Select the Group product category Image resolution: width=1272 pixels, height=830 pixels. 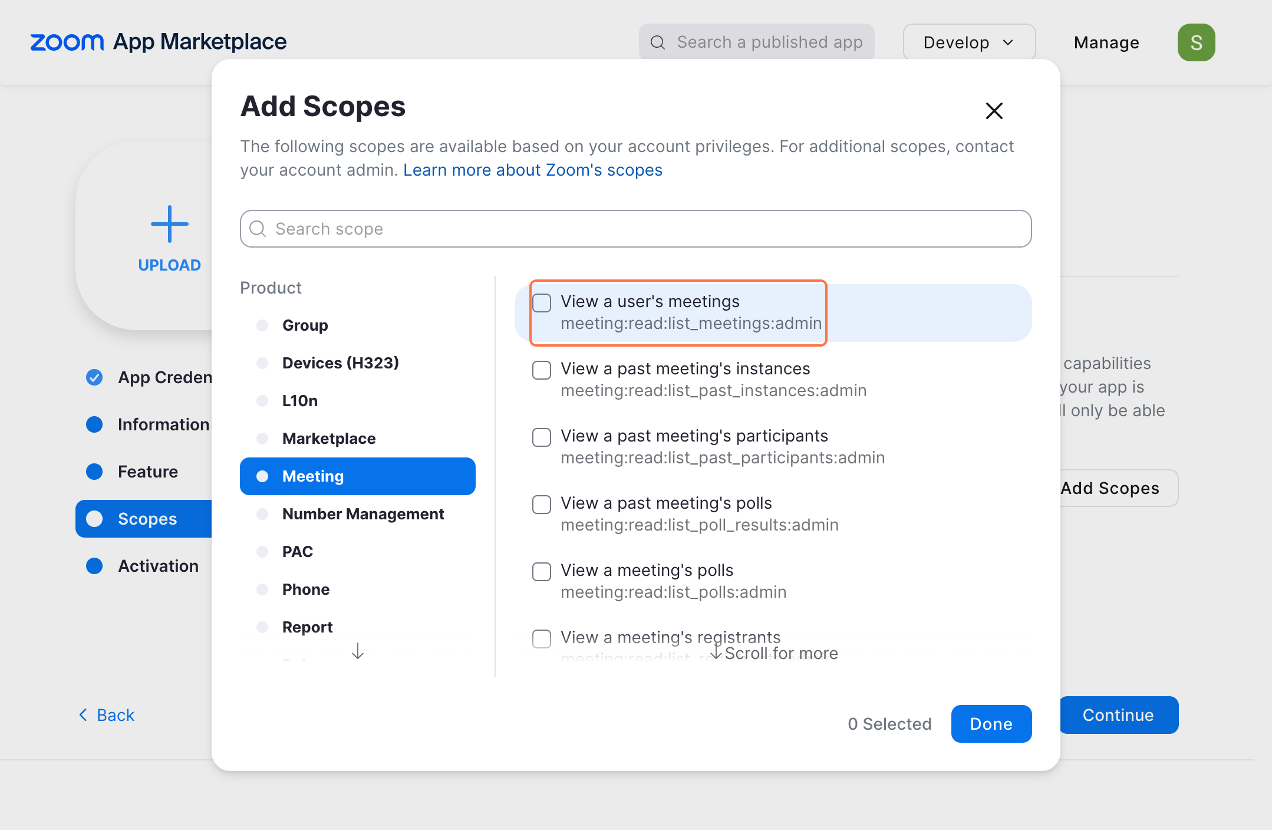tap(358, 325)
